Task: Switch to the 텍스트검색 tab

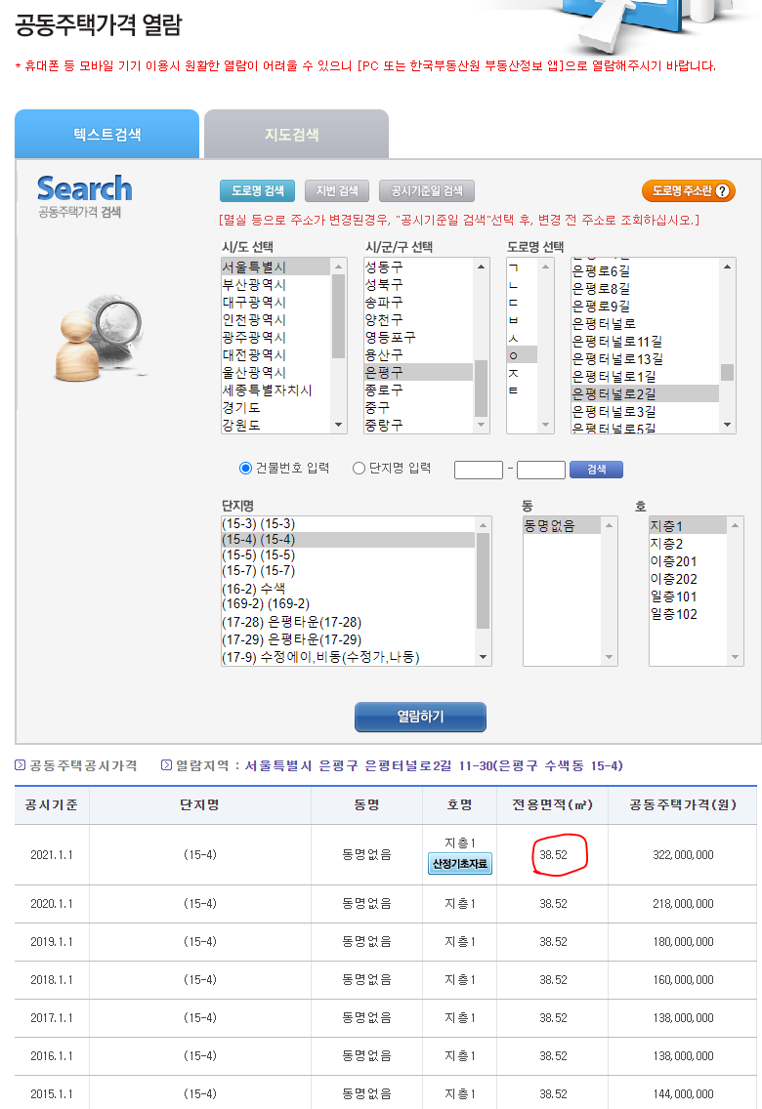Action: (106, 134)
